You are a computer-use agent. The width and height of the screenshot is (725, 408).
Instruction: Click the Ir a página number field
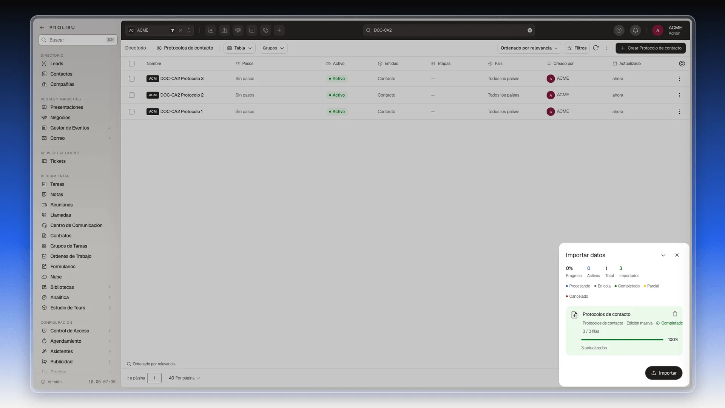point(154,378)
